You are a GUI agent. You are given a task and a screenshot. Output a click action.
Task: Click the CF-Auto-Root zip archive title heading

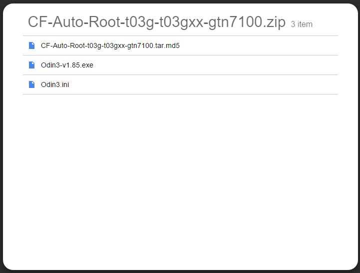[157, 22]
